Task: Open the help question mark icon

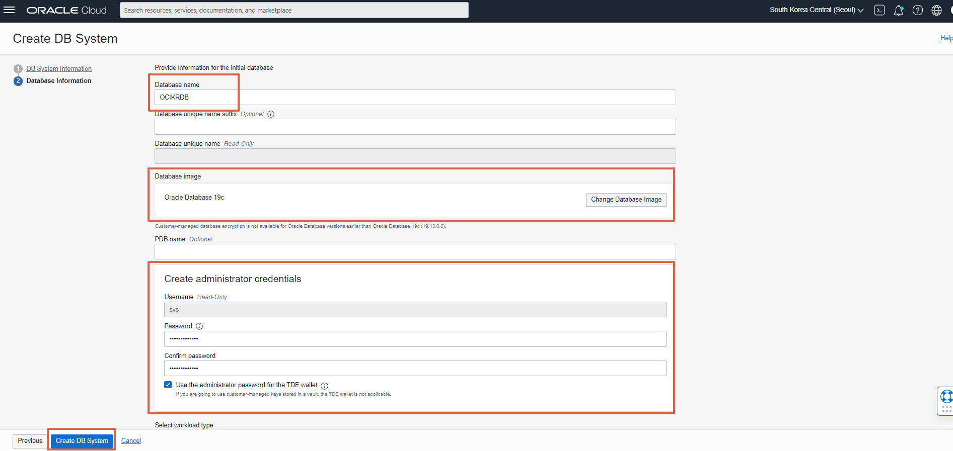Action: (918, 10)
